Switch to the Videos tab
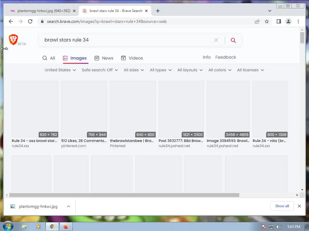This screenshot has height=231, width=309. tap(132, 58)
